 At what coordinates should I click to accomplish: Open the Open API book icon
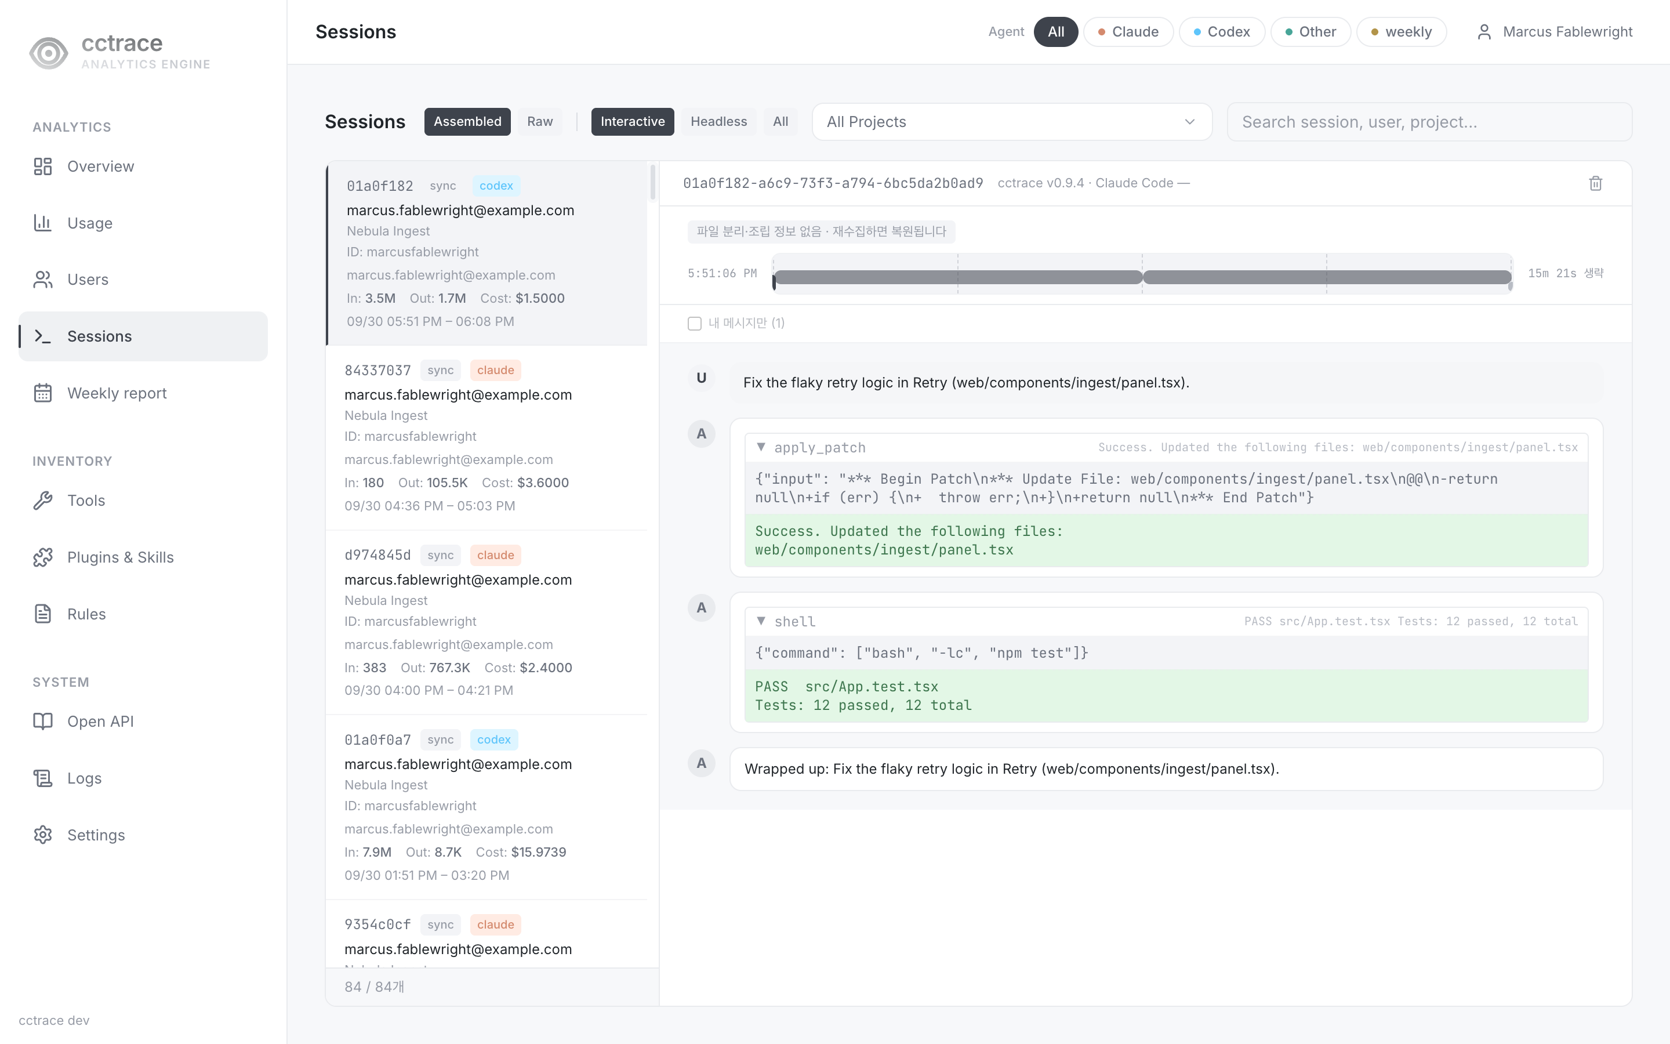pyautogui.click(x=43, y=722)
